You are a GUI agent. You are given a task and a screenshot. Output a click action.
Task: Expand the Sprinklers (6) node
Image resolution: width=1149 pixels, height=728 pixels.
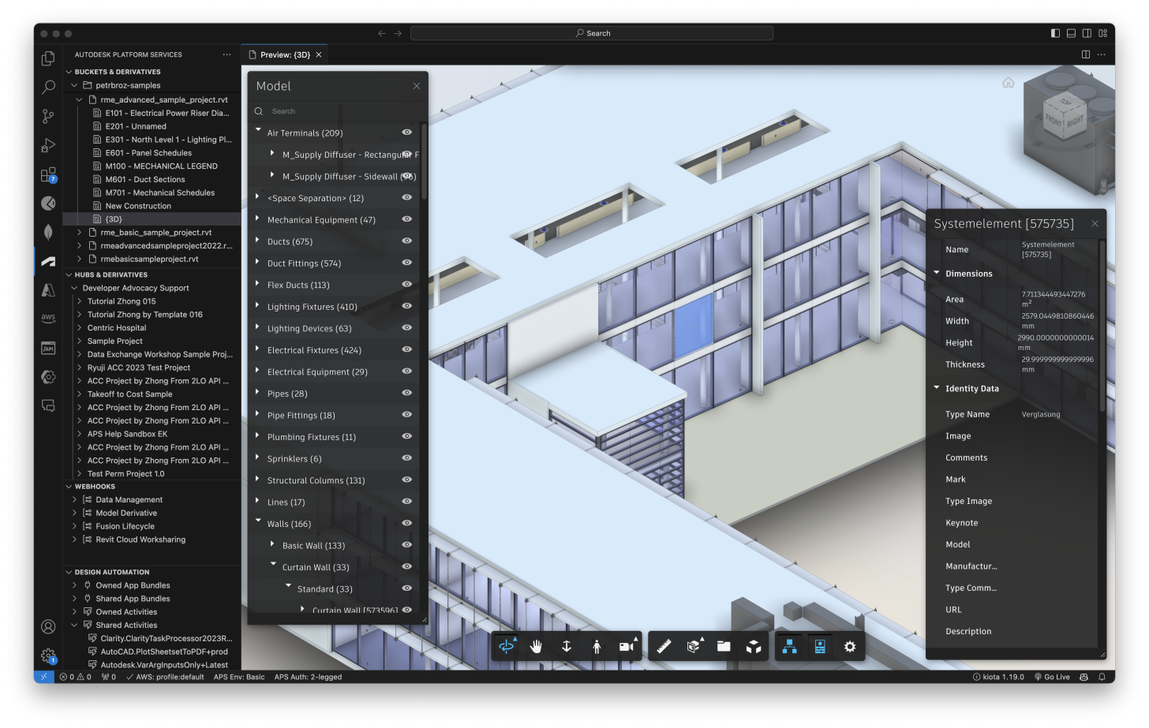(258, 457)
